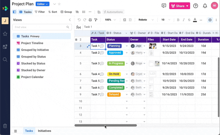Open the comments panel icon
The height and width of the screenshot is (135, 220).
pos(164,6)
